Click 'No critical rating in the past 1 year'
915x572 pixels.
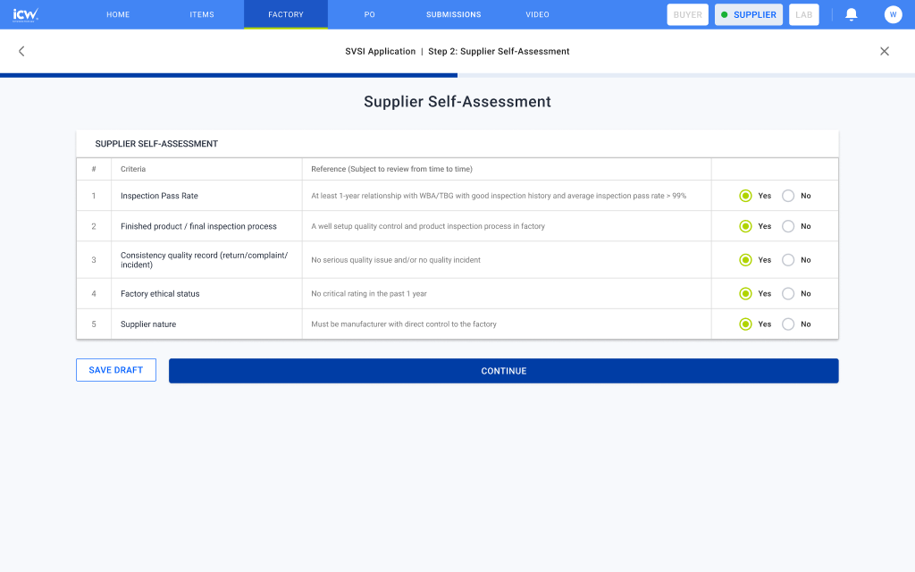point(369,293)
